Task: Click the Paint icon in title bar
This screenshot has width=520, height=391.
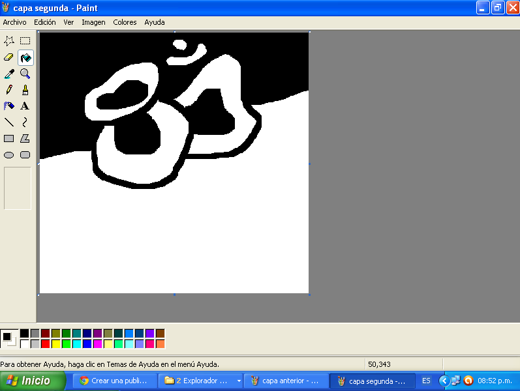Action: click(x=6, y=8)
